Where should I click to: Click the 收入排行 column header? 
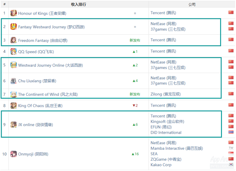click(79, 4)
